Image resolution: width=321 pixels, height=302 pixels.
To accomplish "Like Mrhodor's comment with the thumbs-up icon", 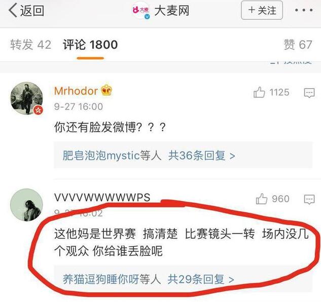I will coord(259,92).
